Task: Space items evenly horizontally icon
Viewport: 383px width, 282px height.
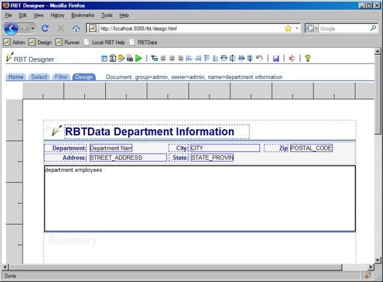Action: [x=241, y=58]
